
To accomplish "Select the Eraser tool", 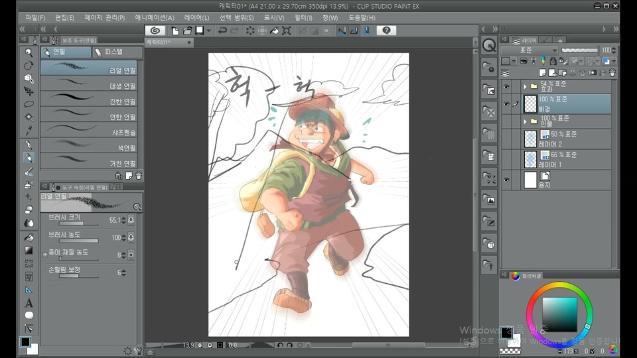I will [29, 210].
